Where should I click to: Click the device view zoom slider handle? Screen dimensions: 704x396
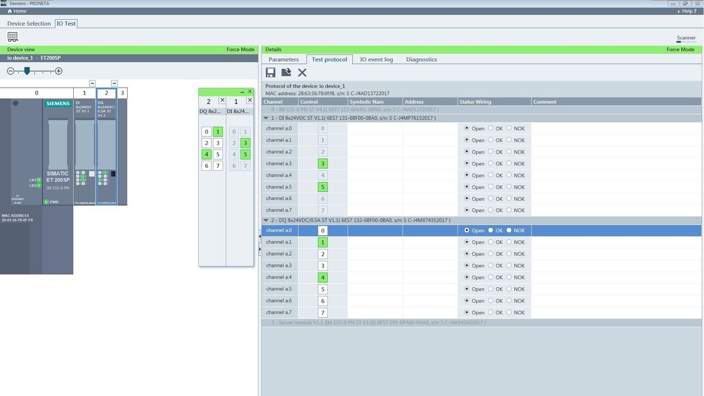27,71
